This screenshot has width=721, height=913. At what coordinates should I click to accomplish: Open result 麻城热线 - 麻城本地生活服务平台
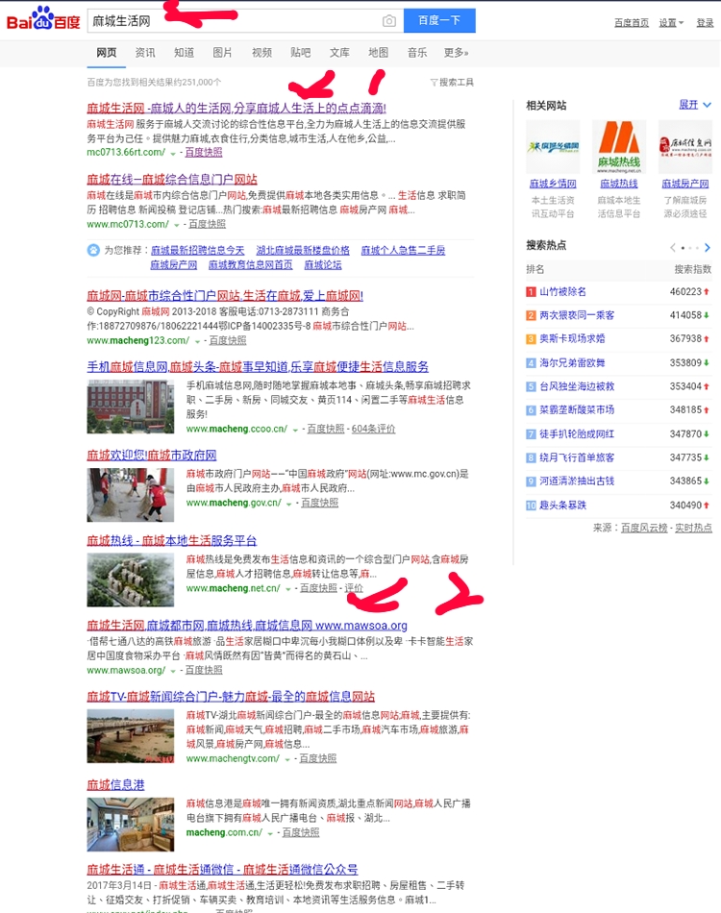pyautogui.click(x=172, y=541)
